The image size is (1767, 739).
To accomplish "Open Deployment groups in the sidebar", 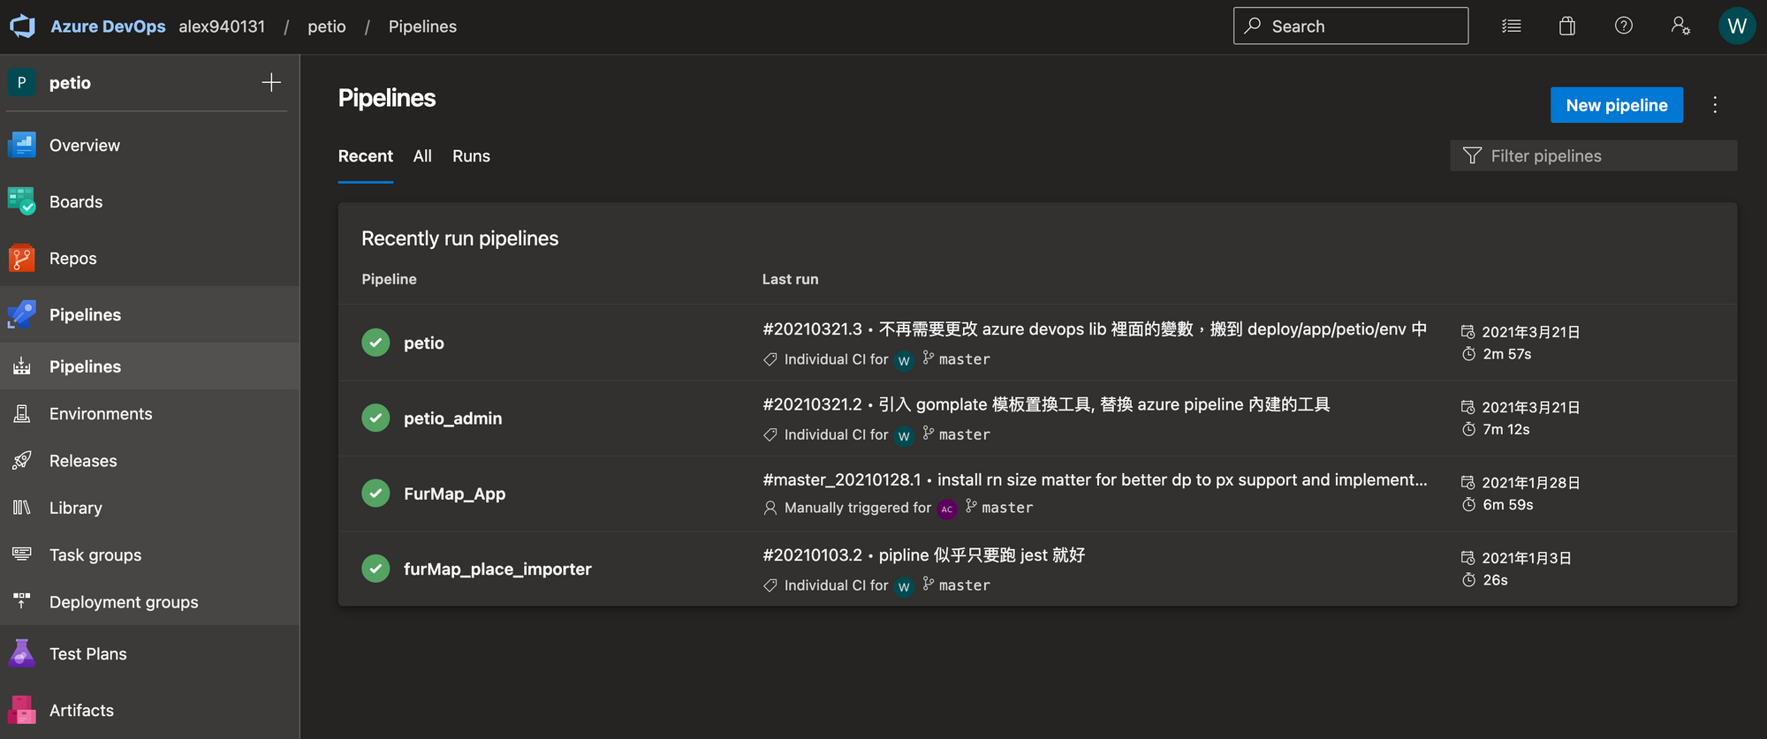I will coord(150,601).
